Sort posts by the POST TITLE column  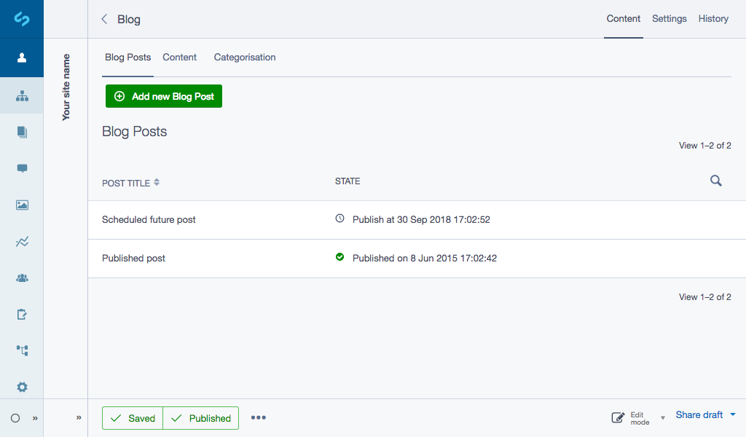[130, 183]
